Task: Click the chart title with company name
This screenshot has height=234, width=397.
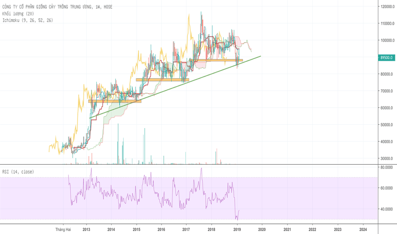Action: coord(58,7)
